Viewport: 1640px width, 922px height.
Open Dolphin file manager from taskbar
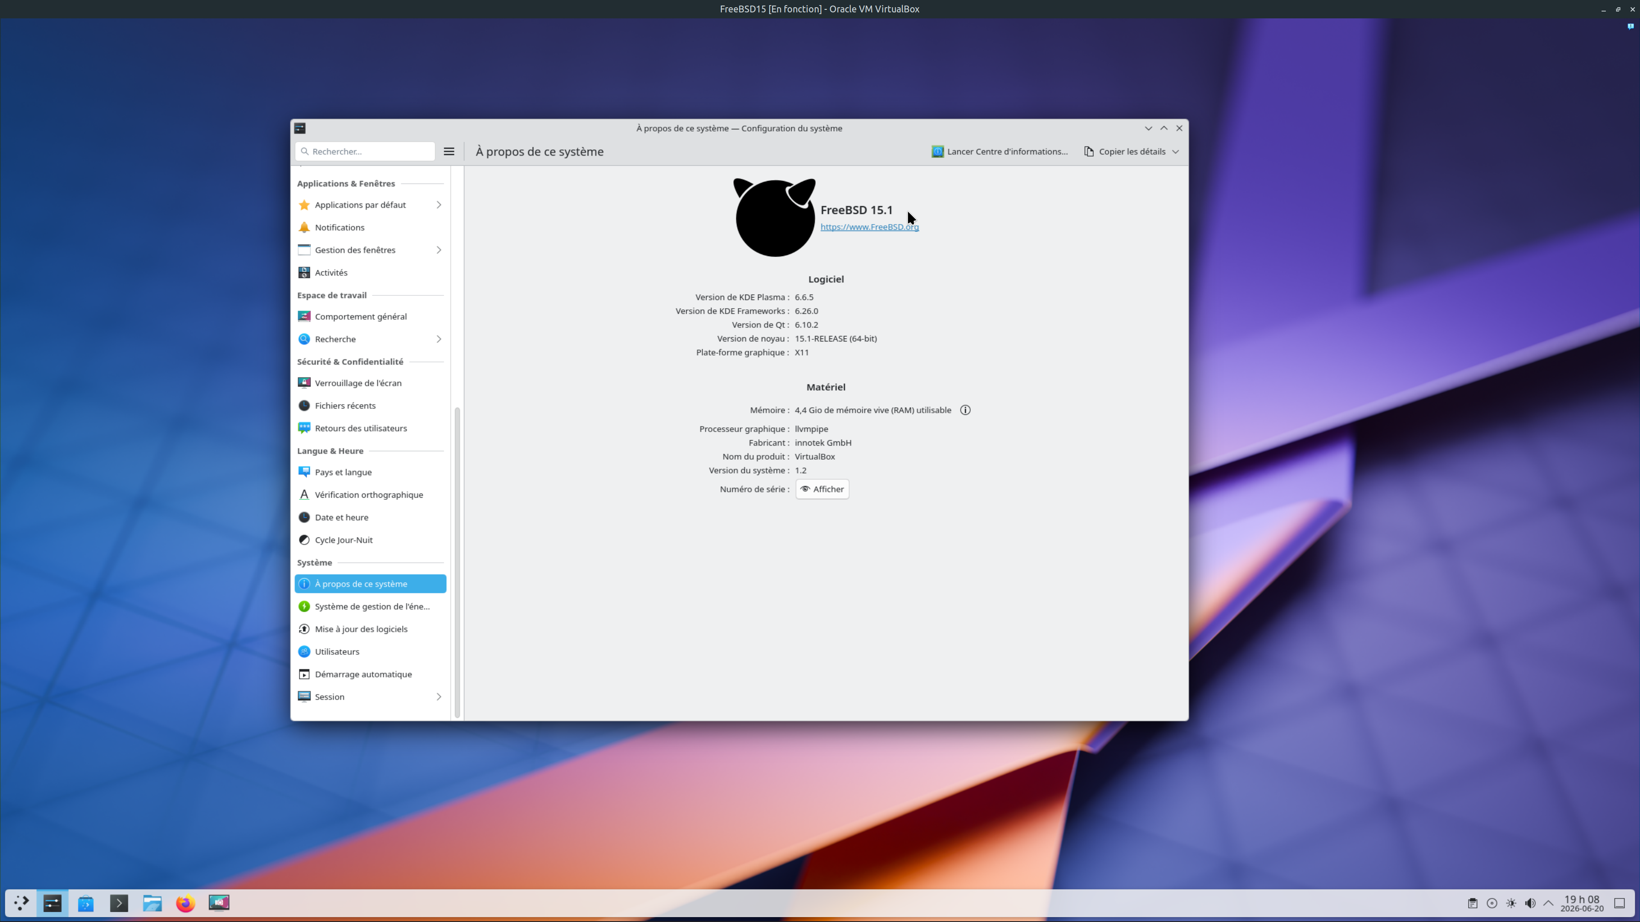point(152,903)
